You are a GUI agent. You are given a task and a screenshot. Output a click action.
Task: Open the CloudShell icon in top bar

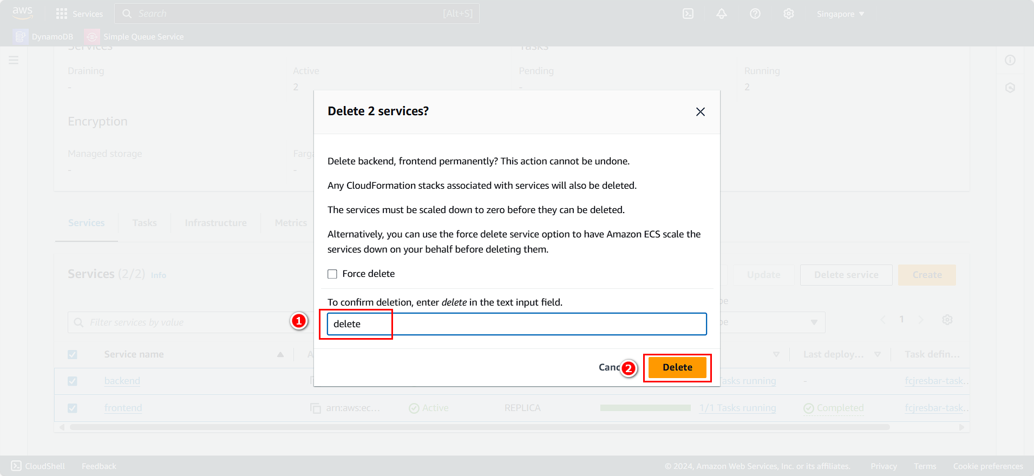tap(688, 14)
